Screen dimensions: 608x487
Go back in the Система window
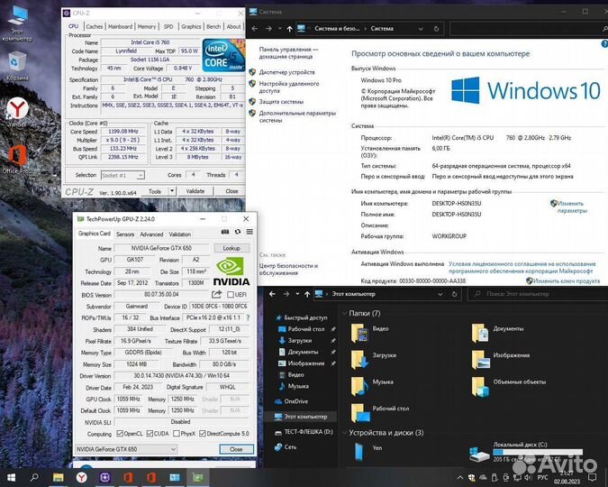point(255,28)
